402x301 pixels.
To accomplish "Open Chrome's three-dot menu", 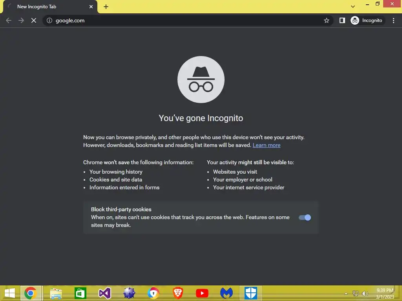I will click(393, 20).
